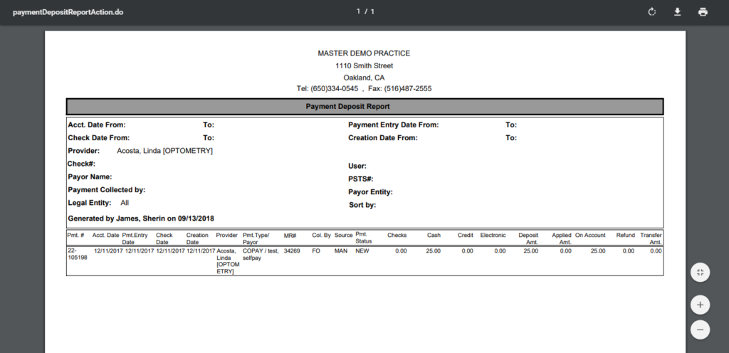
Task: Click the page number indicator 1 / 1
Action: (364, 12)
